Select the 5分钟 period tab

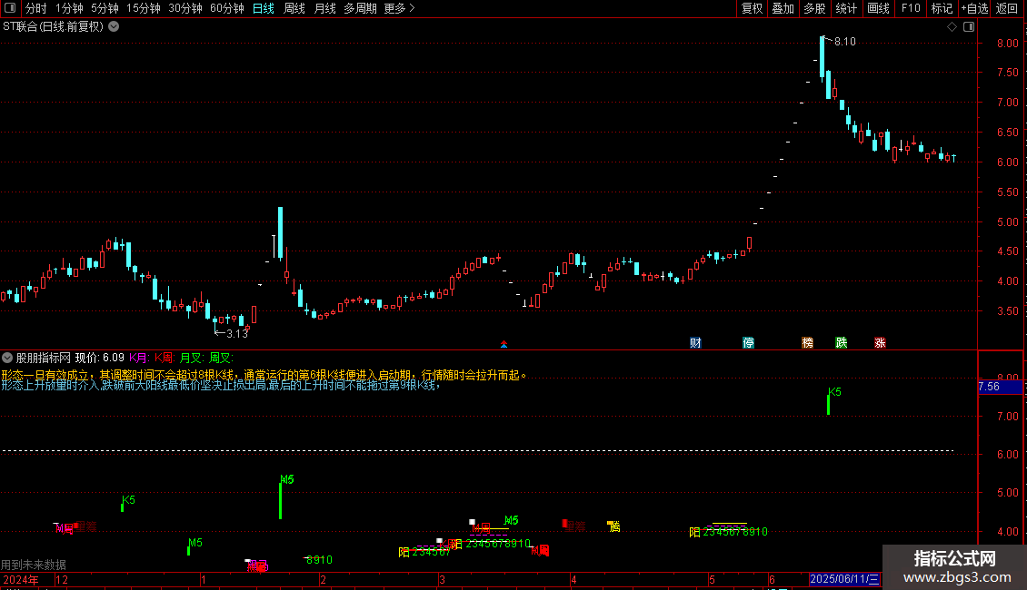(105, 8)
